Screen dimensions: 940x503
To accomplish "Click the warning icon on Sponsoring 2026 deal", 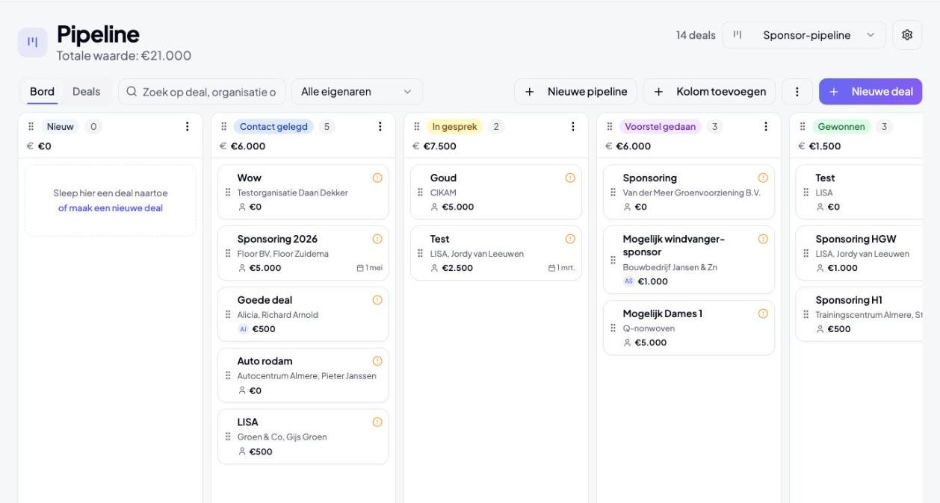I will [377, 239].
